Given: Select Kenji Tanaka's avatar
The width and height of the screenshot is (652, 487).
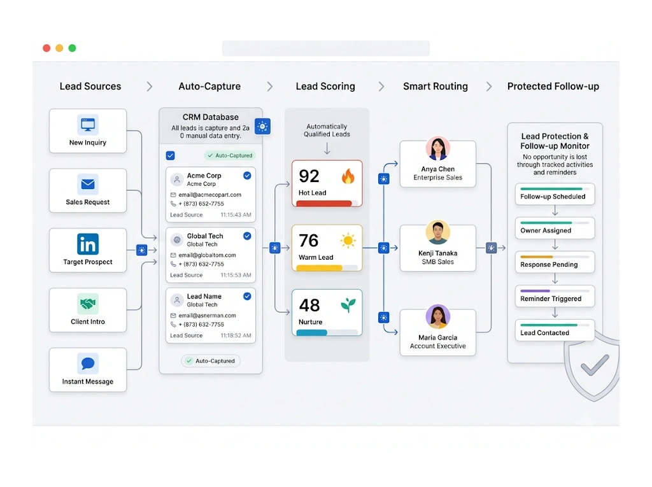Looking at the screenshot, I should click(438, 232).
